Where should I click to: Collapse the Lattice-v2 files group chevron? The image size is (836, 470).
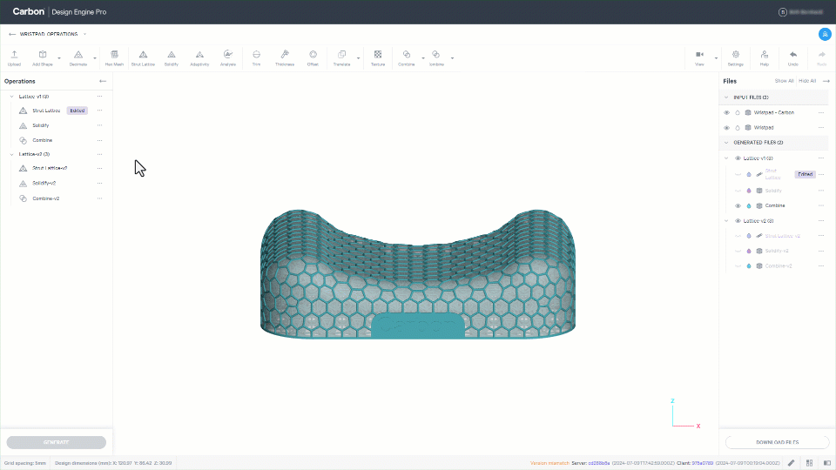(726, 220)
